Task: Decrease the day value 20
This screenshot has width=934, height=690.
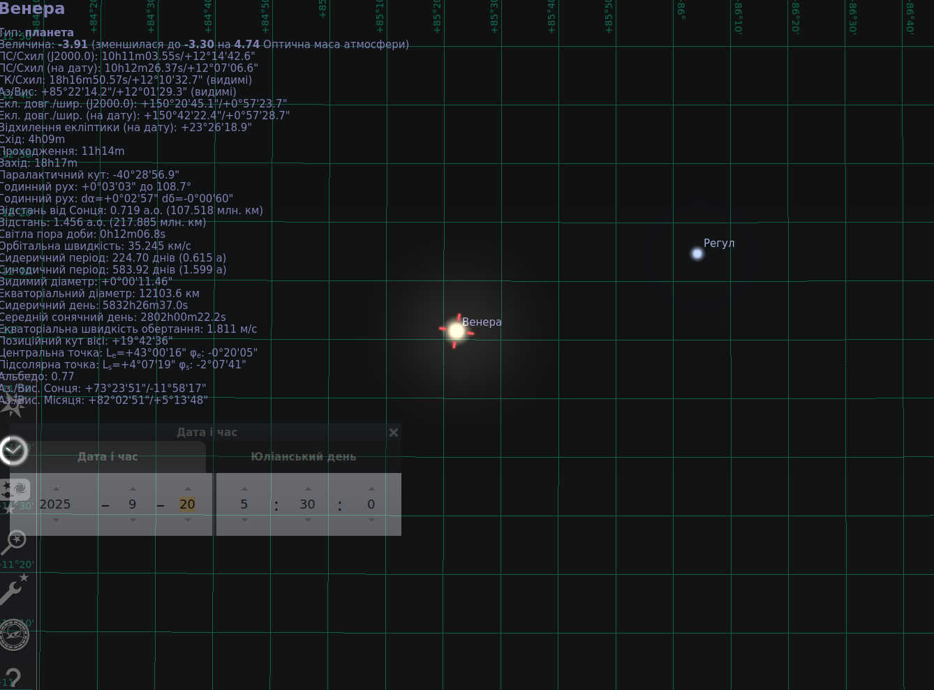Action: [188, 520]
